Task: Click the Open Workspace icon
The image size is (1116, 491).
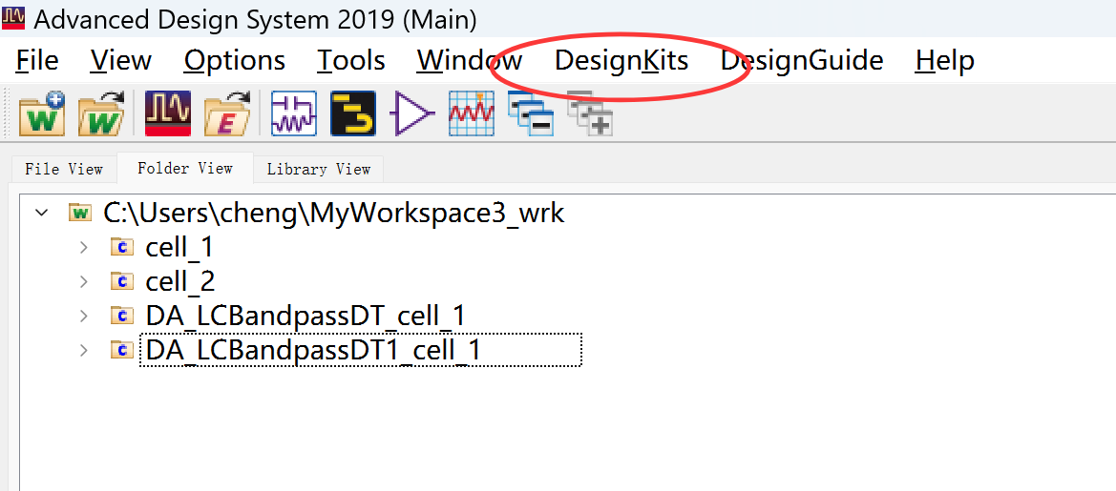Action: [x=100, y=113]
